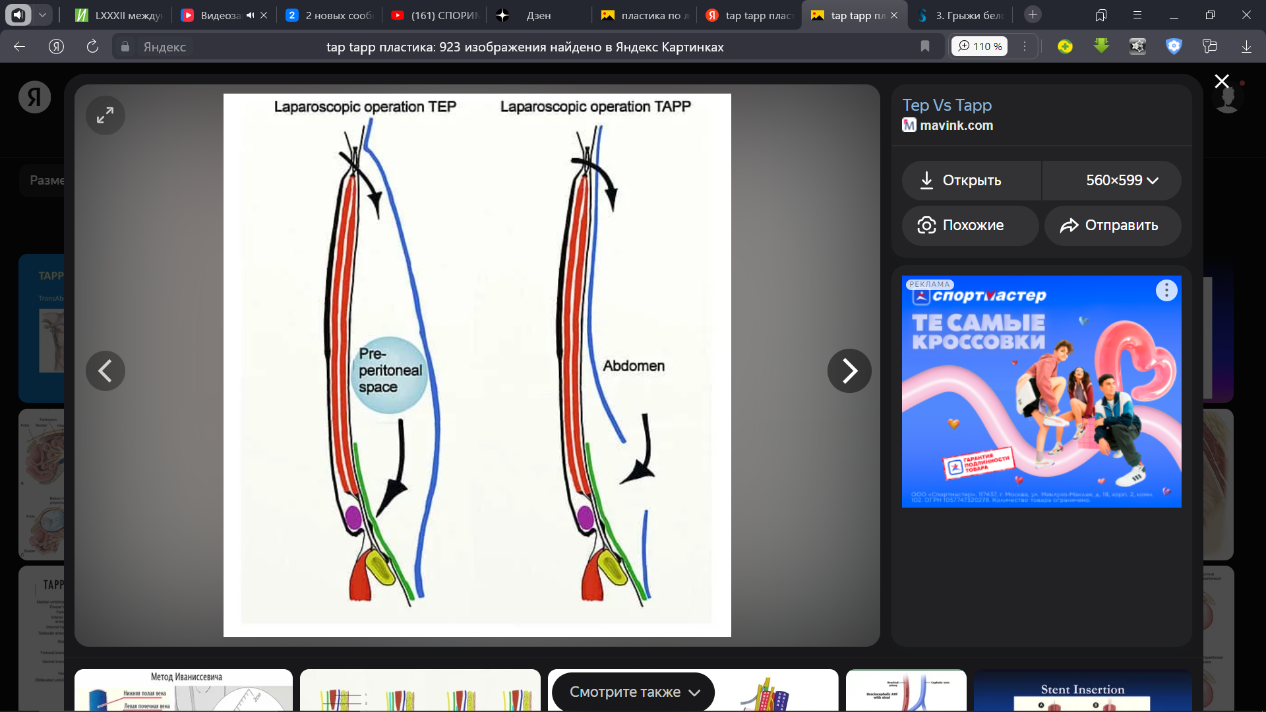The width and height of the screenshot is (1266, 712).
Task: Mute audio on the Видеоза tab
Action: (251, 15)
